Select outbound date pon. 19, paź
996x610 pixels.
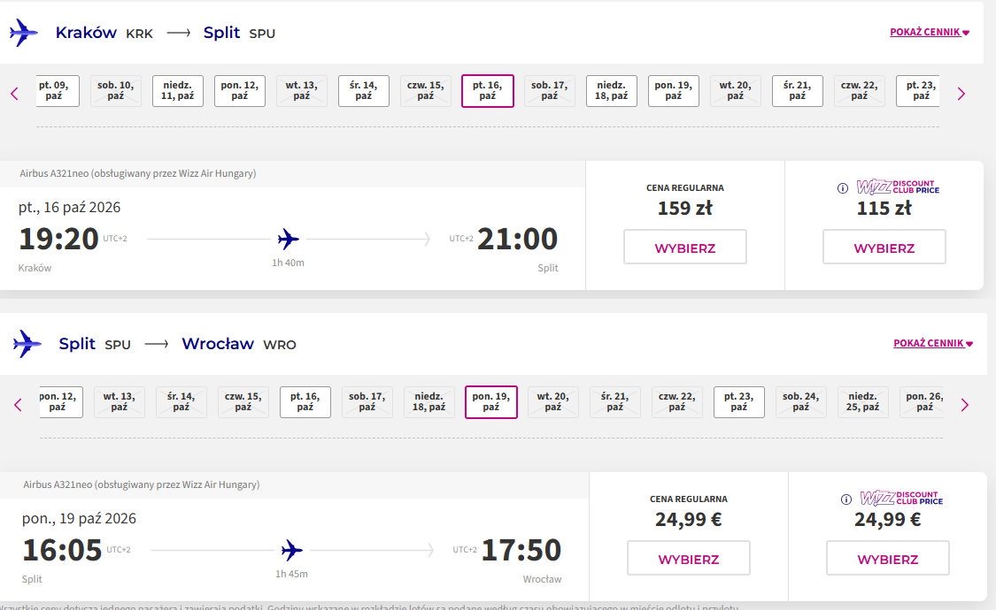coord(674,91)
